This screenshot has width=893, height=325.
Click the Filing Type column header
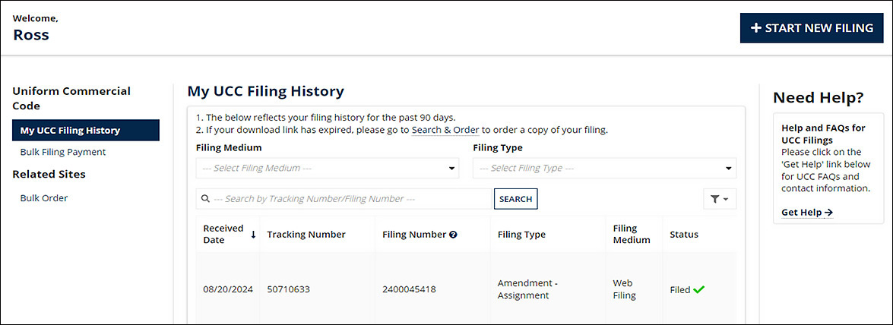point(521,235)
